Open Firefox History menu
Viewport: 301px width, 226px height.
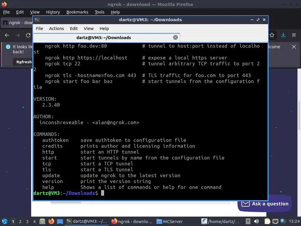[x=53, y=12]
